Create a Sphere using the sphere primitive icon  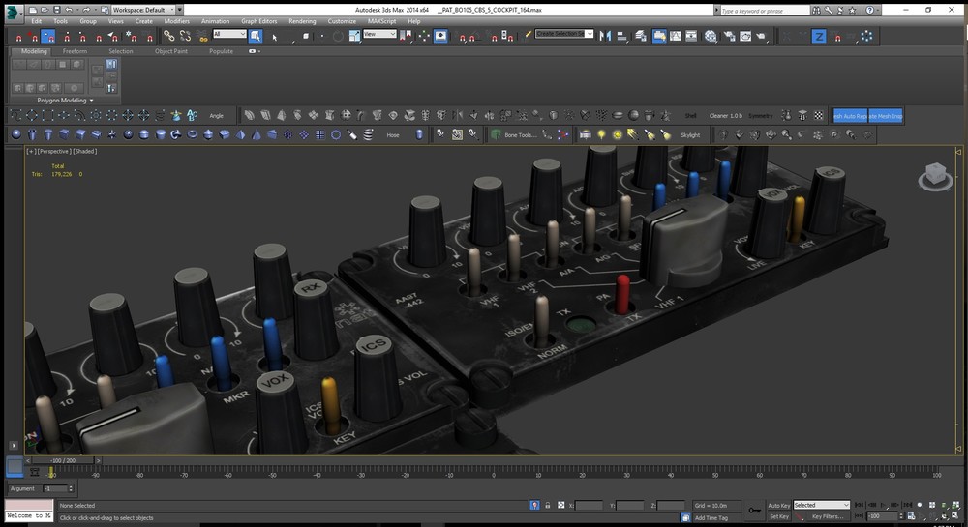(15, 134)
